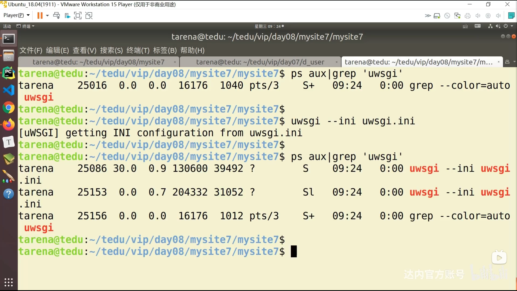Screen dimensions: 517x291
Task: Click the last VMware speaker device icon
Action: [498, 16]
